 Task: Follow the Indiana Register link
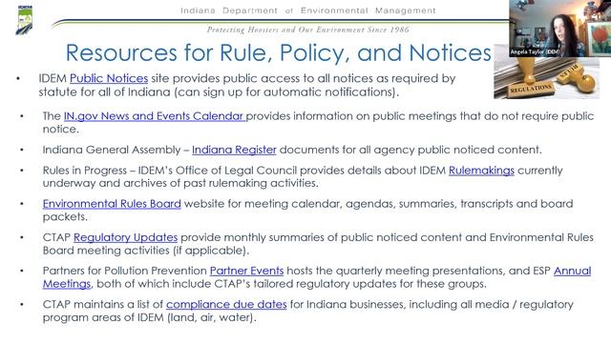coord(234,150)
